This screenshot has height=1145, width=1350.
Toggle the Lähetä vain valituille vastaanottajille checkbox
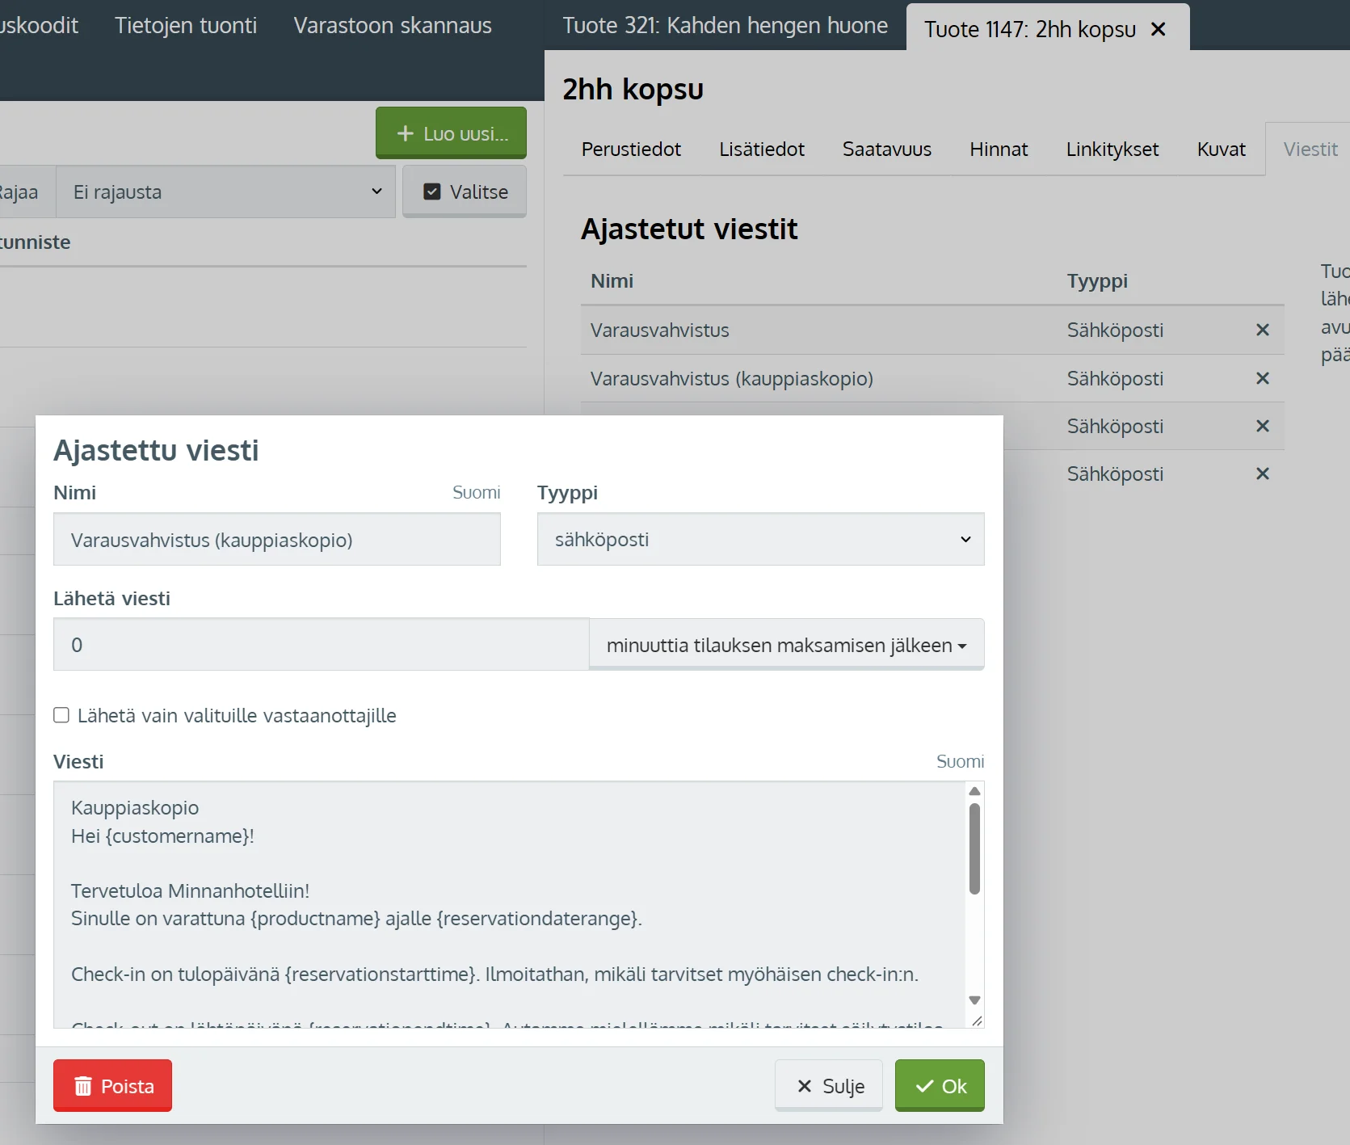(61, 715)
